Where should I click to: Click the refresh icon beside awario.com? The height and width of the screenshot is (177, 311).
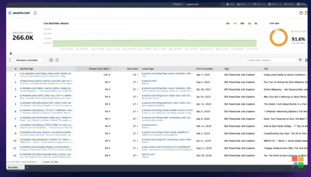[x=35, y=13]
